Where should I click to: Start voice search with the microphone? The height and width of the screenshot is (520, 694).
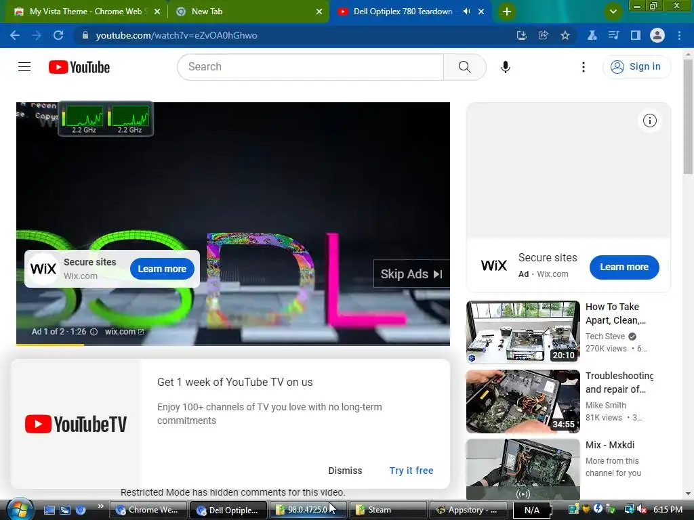click(x=506, y=67)
